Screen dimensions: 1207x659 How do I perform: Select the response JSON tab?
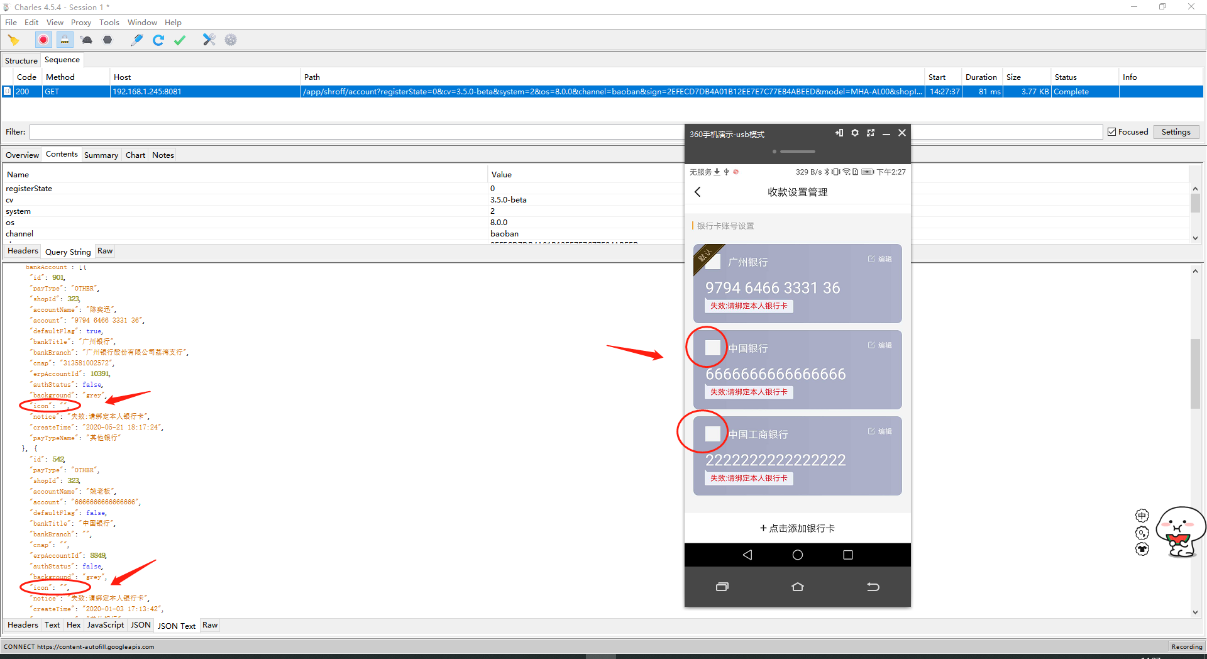click(141, 625)
